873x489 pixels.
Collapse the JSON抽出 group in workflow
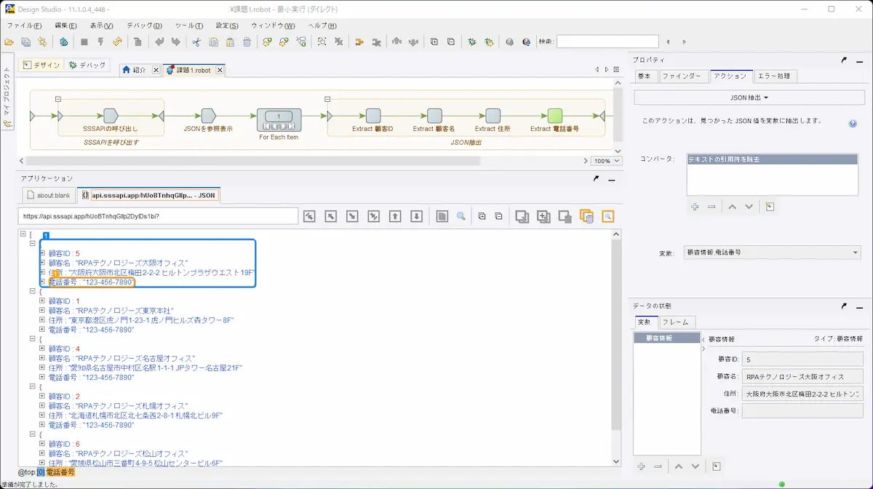point(327,100)
